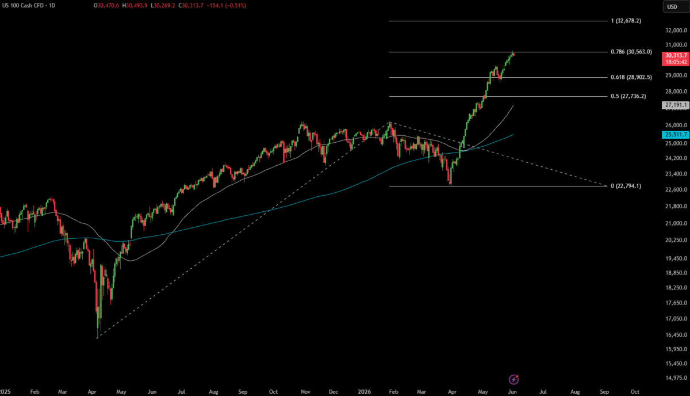Click the close value C30,313.7
The image size is (690, 396).
[x=190, y=6]
